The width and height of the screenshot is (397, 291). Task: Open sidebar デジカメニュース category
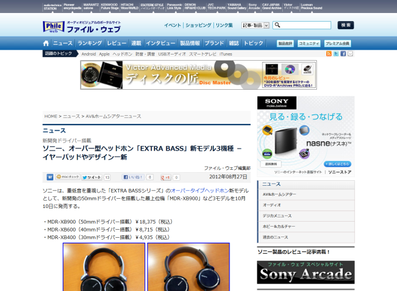pos(306,216)
